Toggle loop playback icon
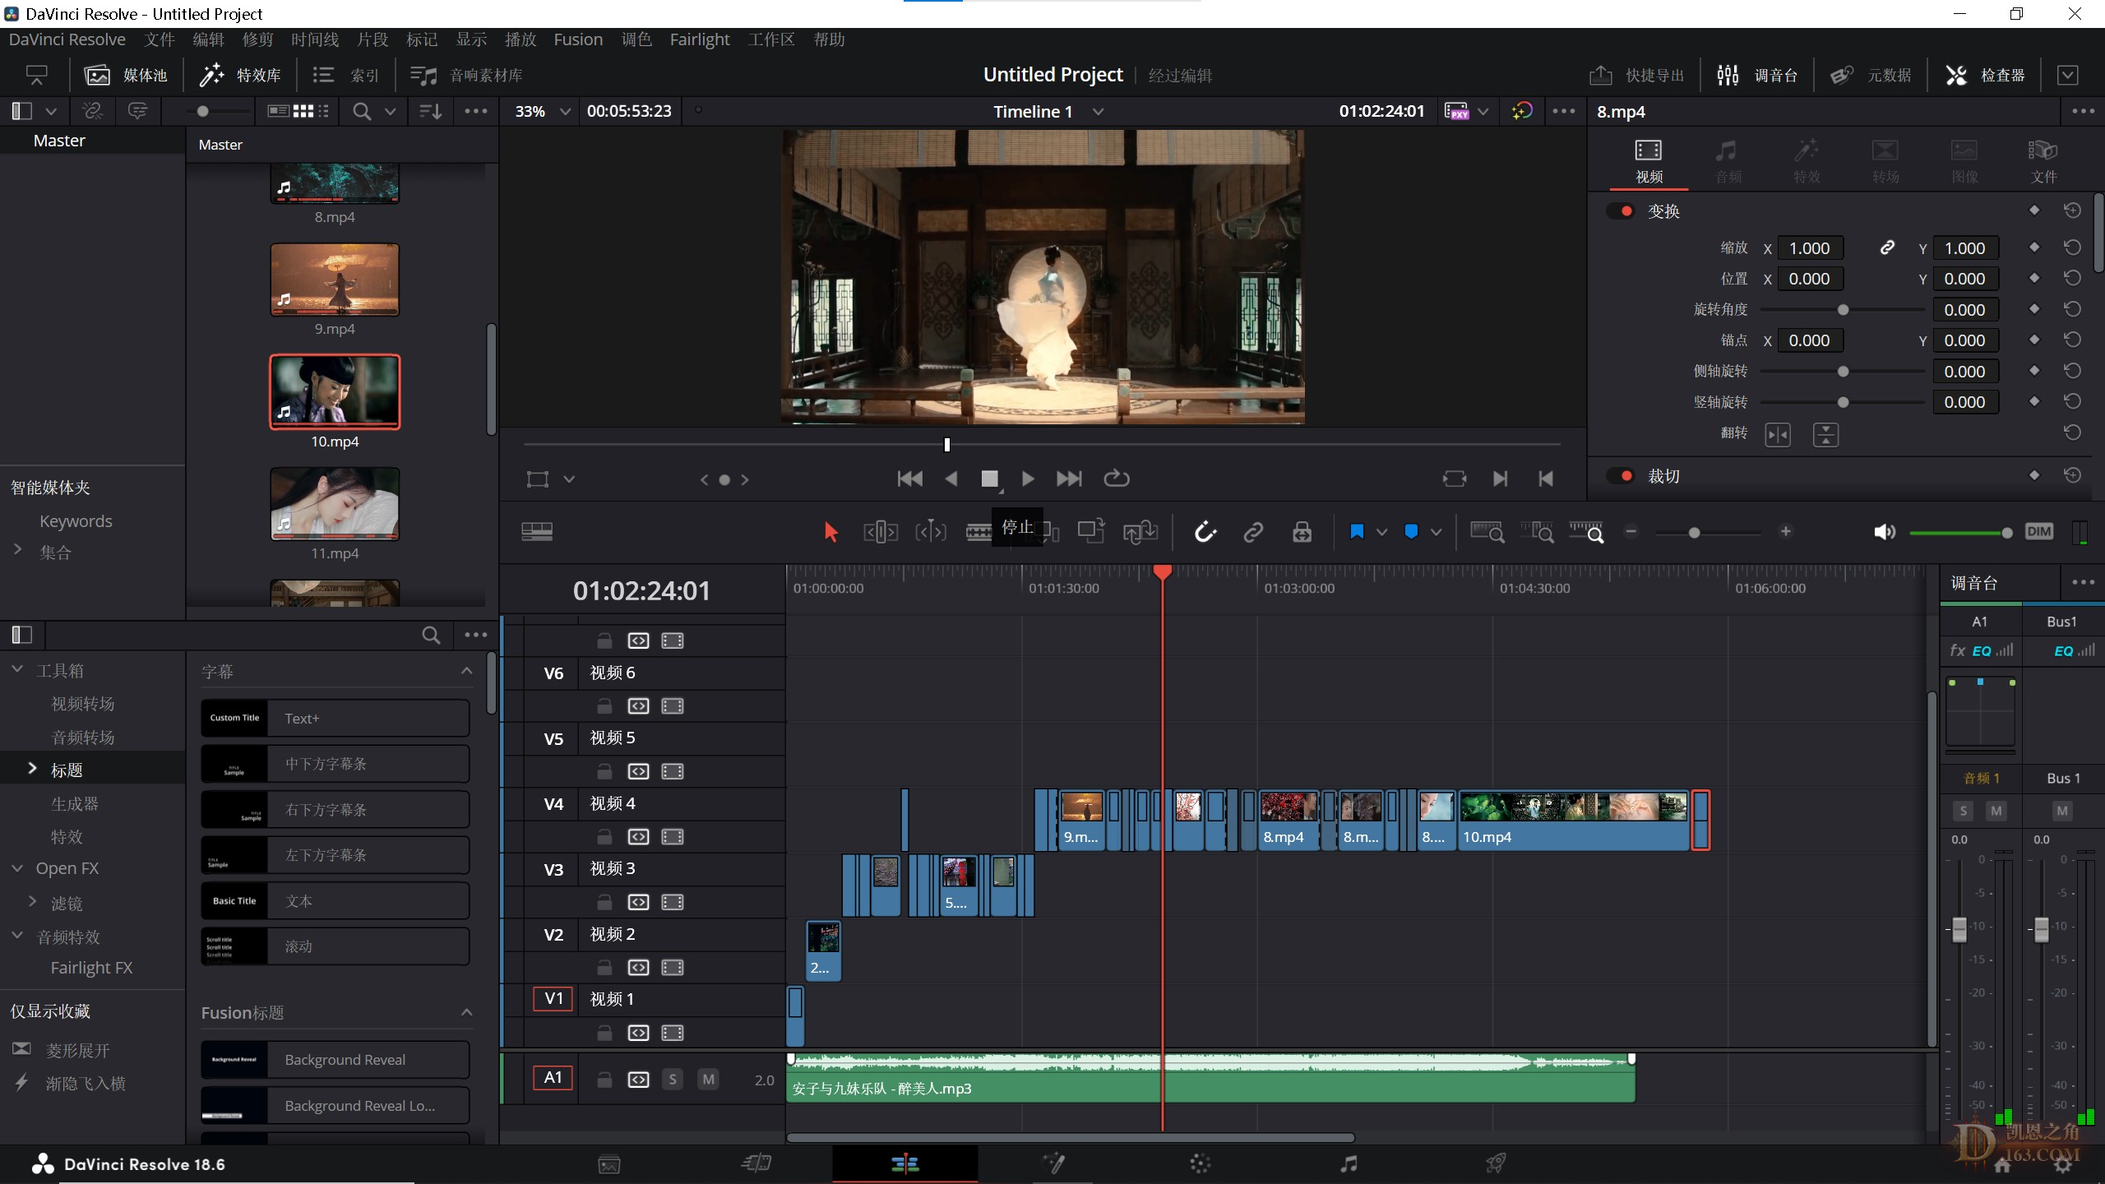 point(1116,479)
